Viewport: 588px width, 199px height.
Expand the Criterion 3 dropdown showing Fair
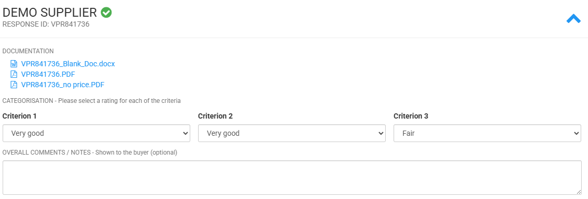487,133
